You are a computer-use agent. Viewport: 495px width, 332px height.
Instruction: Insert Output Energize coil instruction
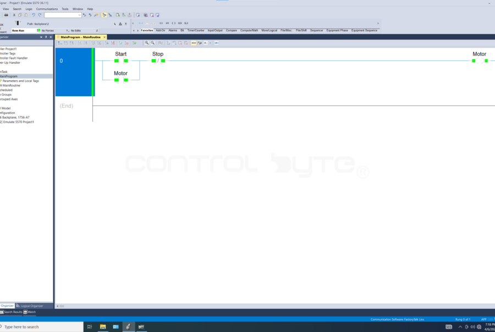pyautogui.click(x=174, y=23)
